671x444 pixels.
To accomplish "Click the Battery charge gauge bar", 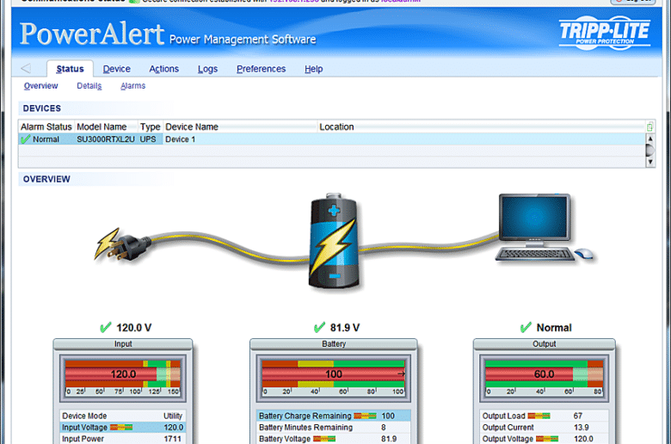I will [x=334, y=373].
